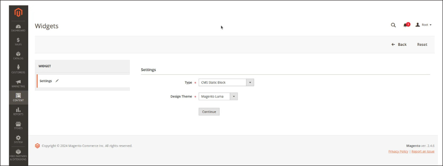The image size is (443, 166).
Task: Open Find Partners & Extensions
Action: coord(18,155)
